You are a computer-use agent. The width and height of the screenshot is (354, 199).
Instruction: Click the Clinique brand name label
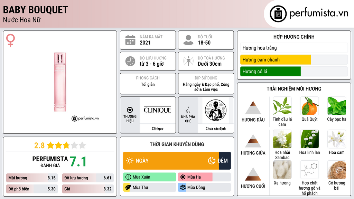pos(157,129)
